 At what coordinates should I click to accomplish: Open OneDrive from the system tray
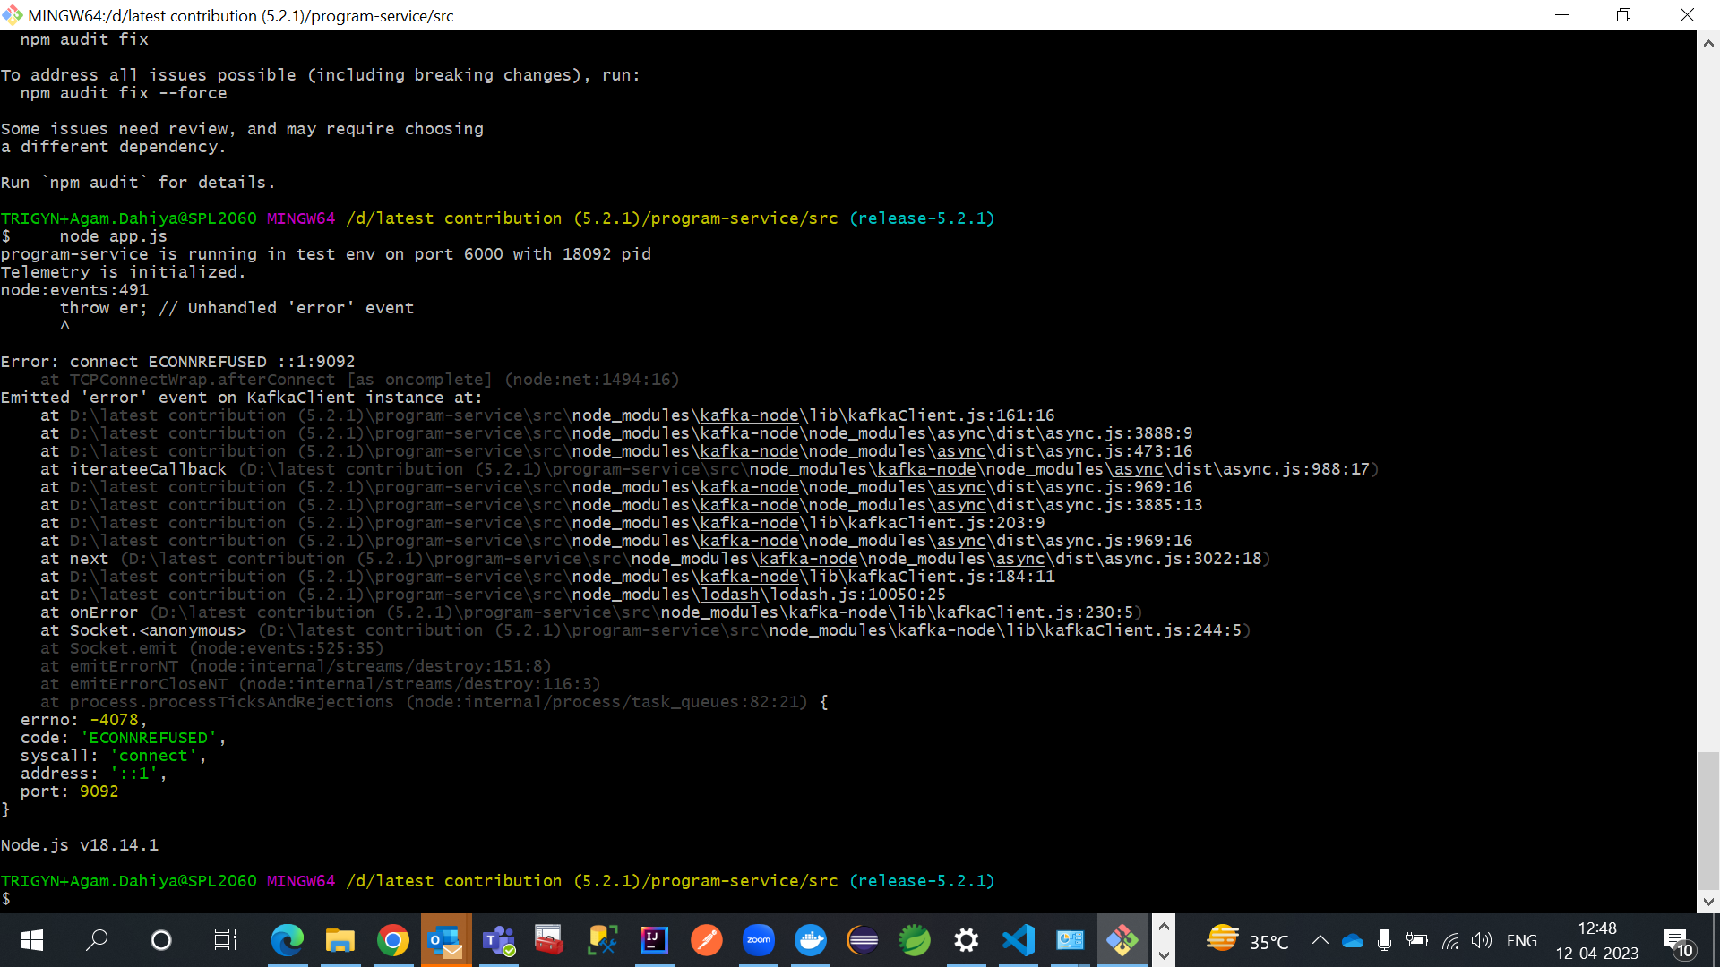pos(1353,940)
